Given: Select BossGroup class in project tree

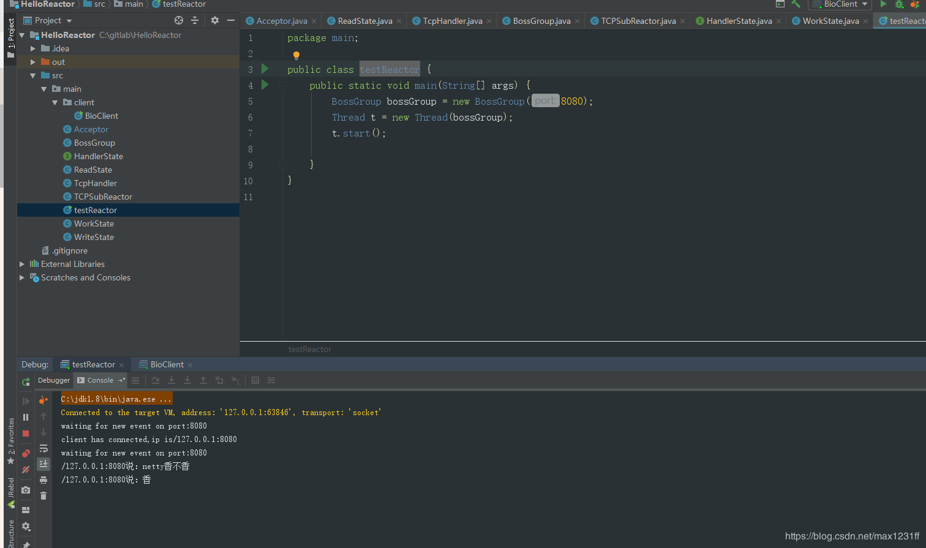Looking at the screenshot, I should (x=94, y=143).
